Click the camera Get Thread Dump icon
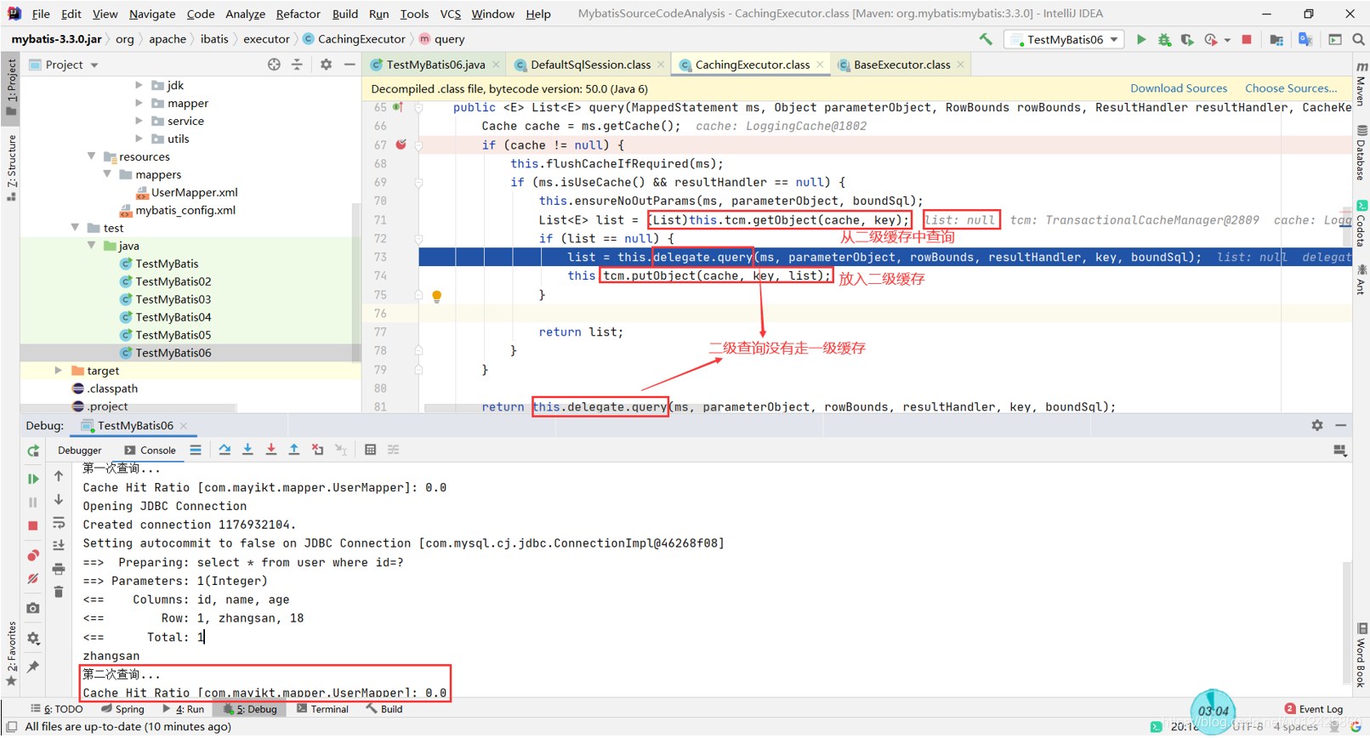 click(x=33, y=608)
